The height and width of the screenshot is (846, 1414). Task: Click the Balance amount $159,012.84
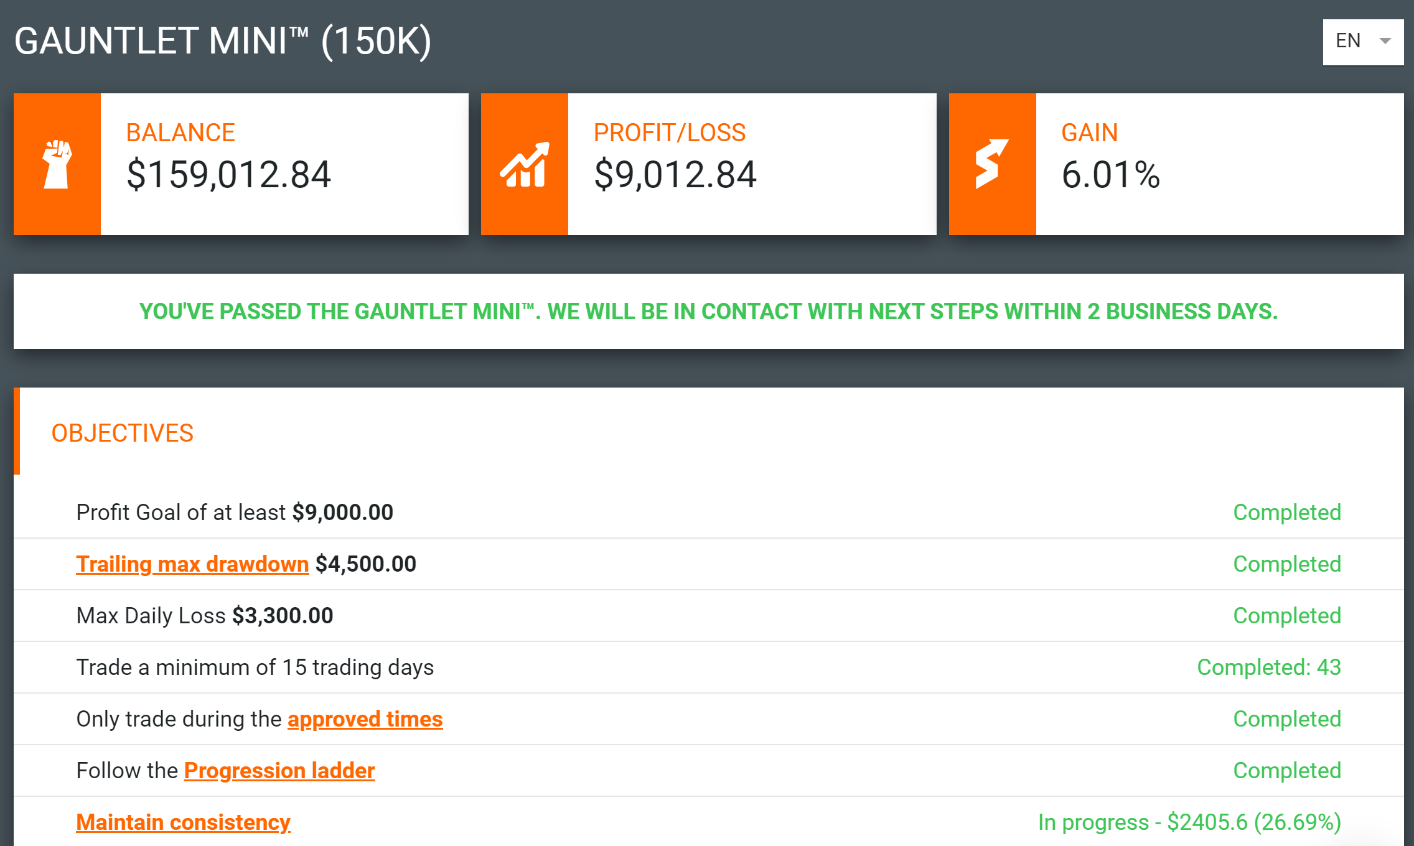pyautogui.click(x=229, y=174)
